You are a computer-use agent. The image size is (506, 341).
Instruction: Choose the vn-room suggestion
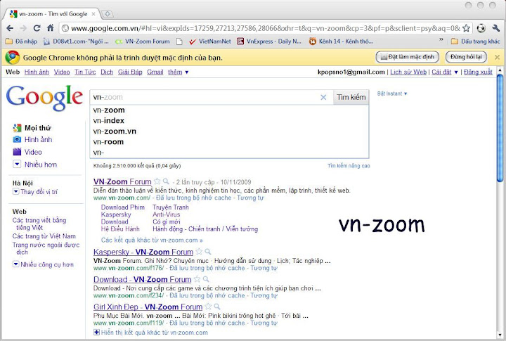(x=229, y=142)
